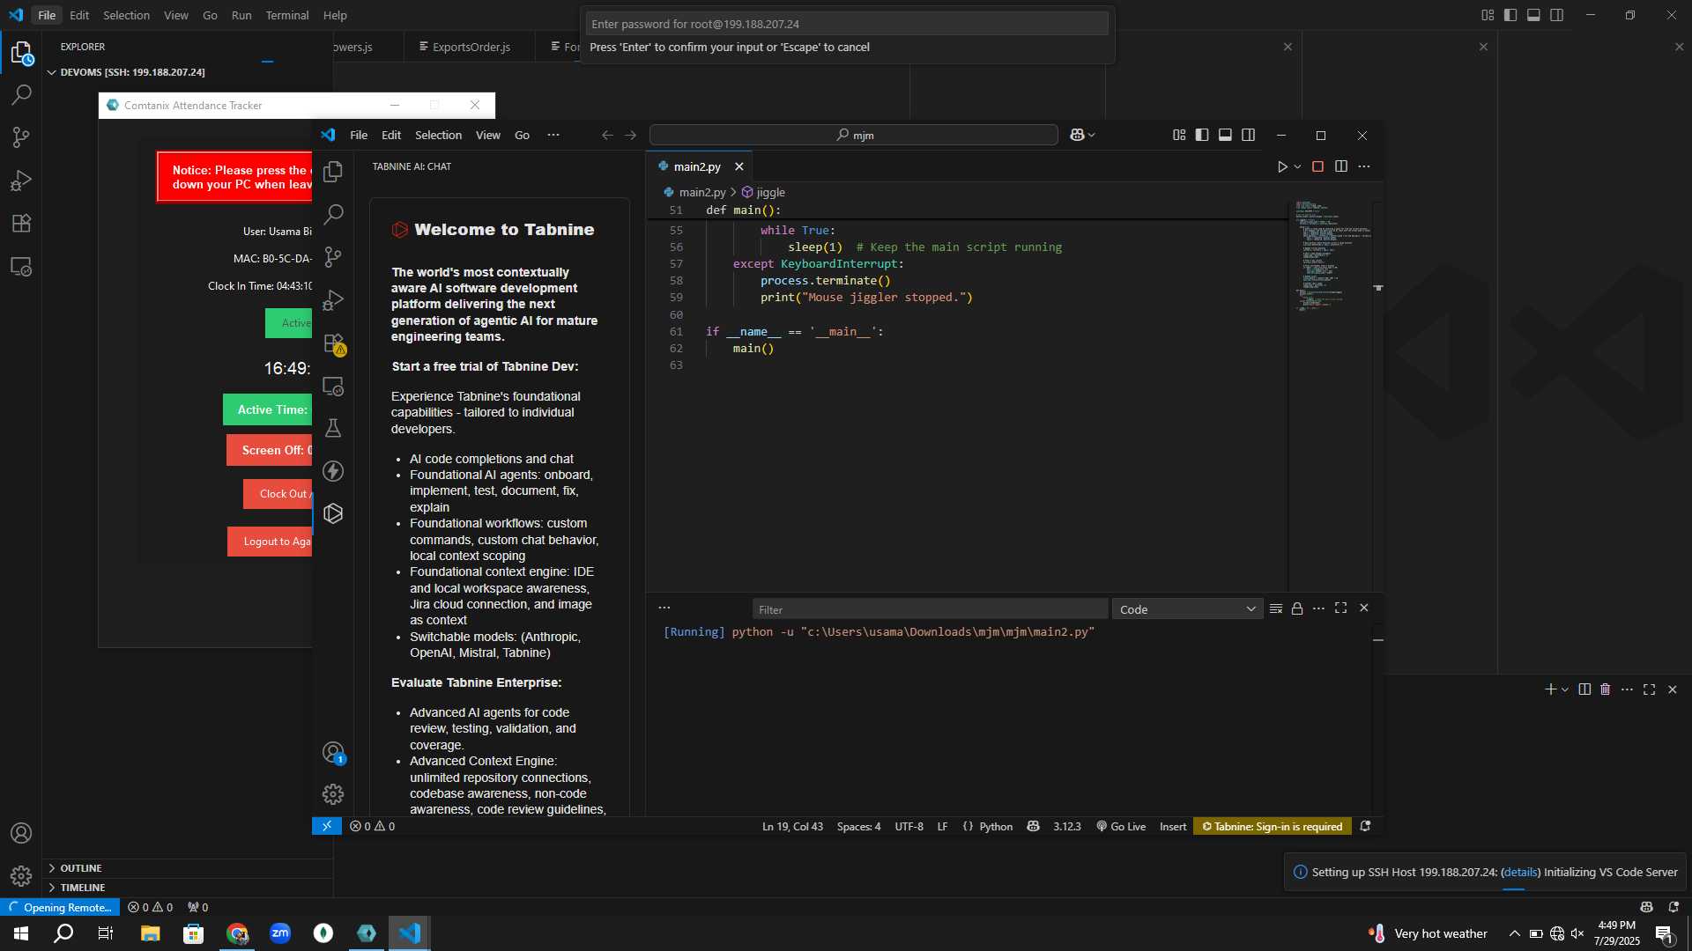Open editor more actions ellipsis
Viewport: 1692px width, 951px height.
[x=1364, y=166]
